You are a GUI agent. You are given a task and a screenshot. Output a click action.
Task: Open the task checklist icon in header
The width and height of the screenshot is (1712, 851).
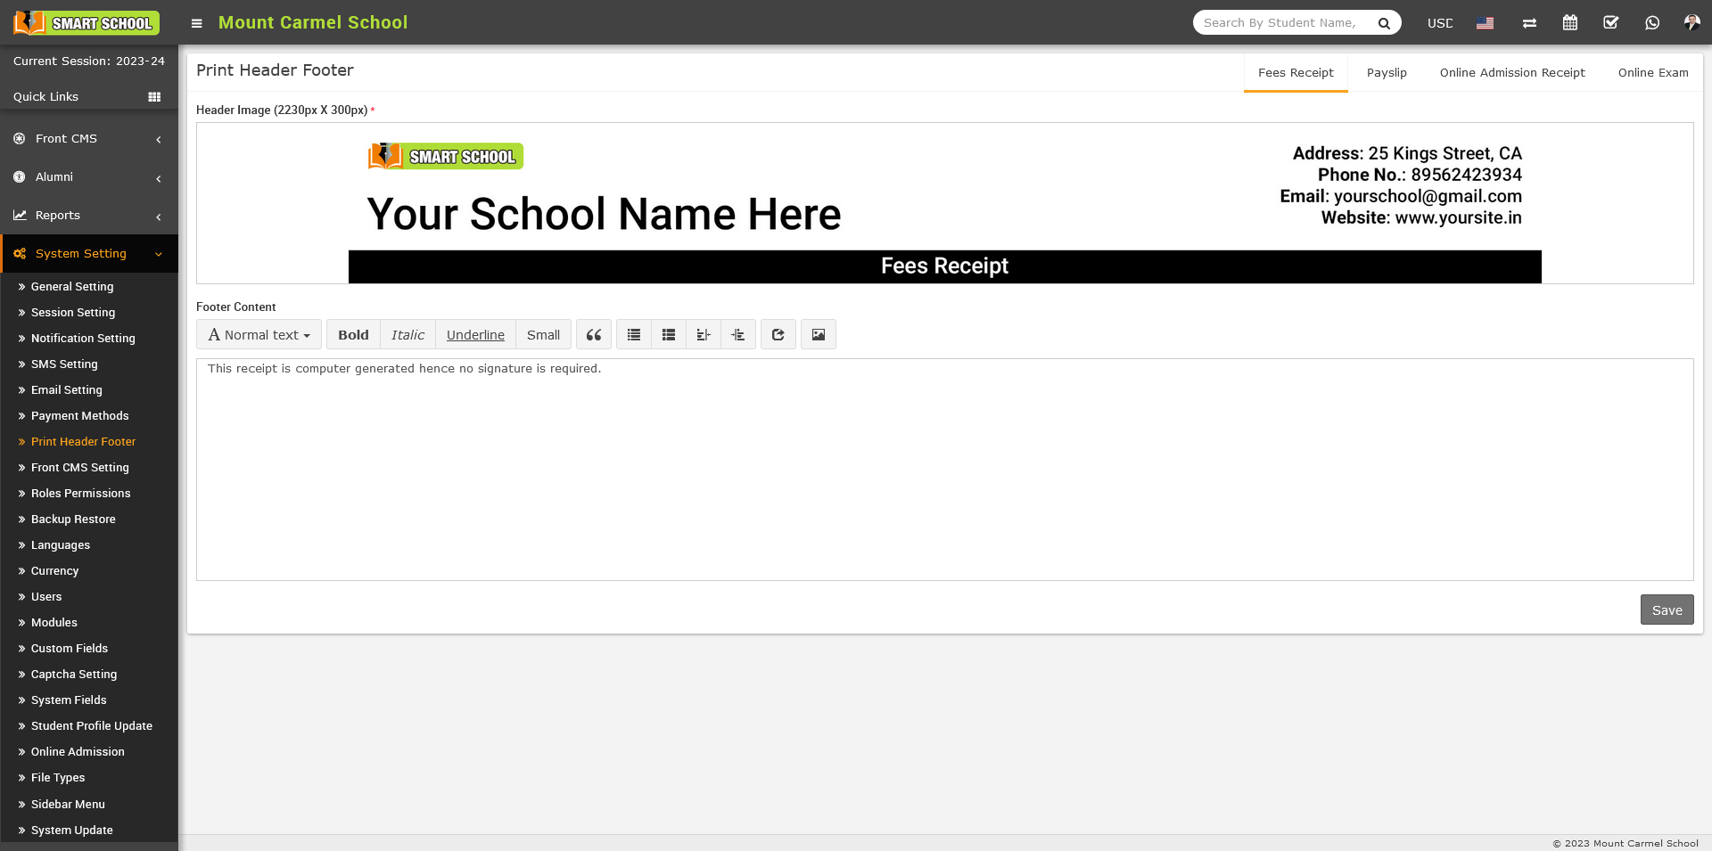(1611, 23)
